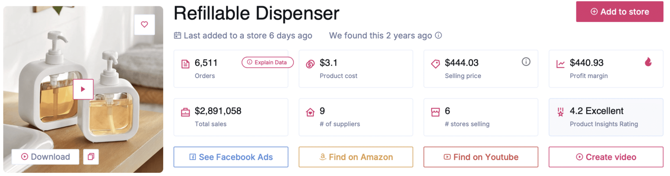
Task: Click the Explain Data pill
Action: [x=267, y=62]
